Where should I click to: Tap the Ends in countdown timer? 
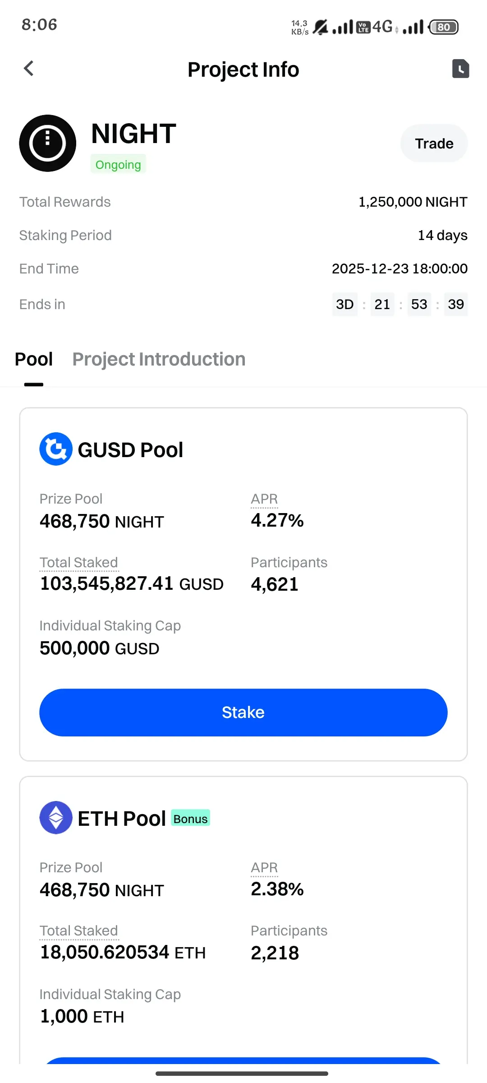(x=400, y=305)
